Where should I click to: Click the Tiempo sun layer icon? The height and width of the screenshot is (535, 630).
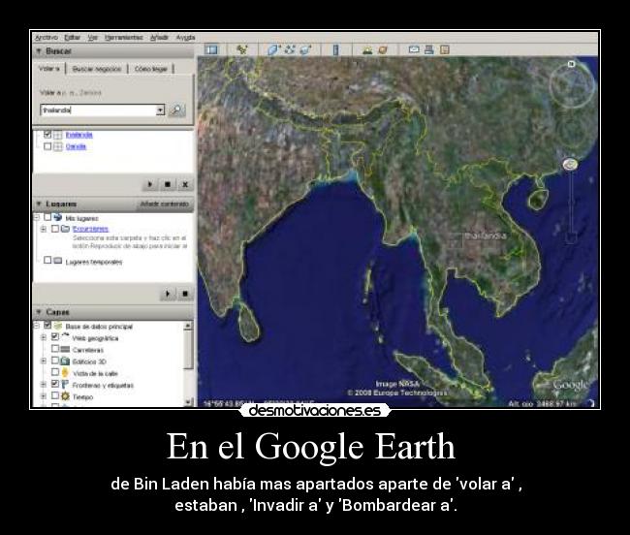65,396
